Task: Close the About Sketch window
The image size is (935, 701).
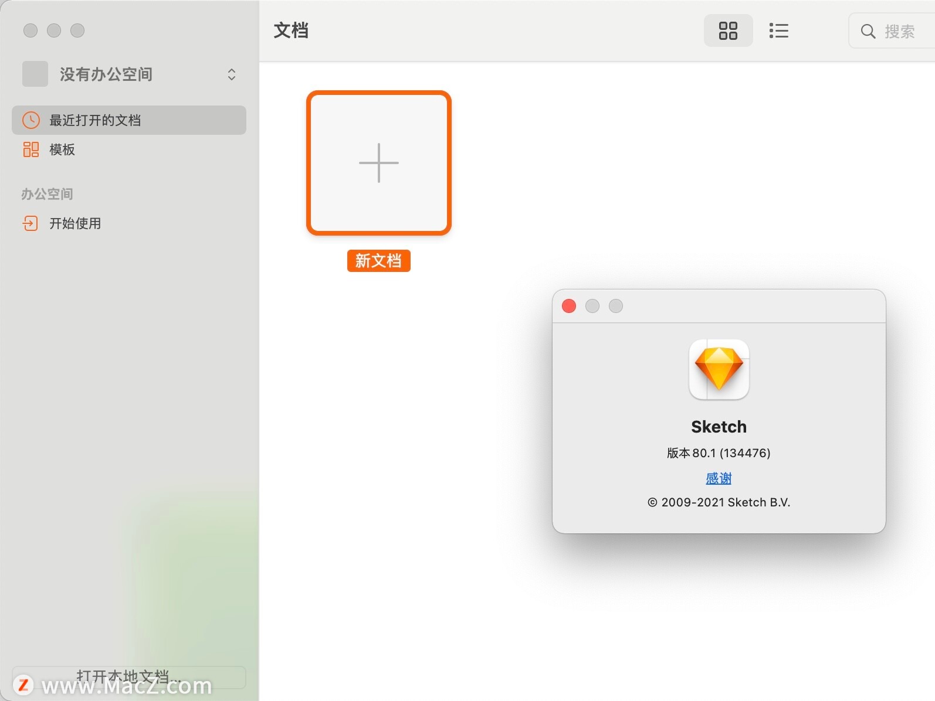Action: pos(569,306)
